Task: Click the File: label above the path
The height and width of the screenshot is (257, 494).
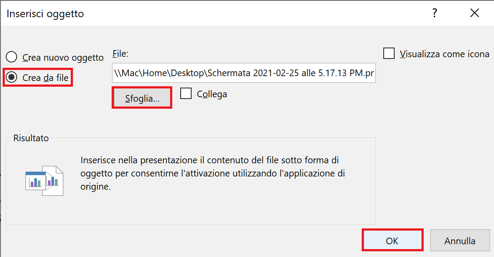Action: pyautogui.click(x=120, y=54)
